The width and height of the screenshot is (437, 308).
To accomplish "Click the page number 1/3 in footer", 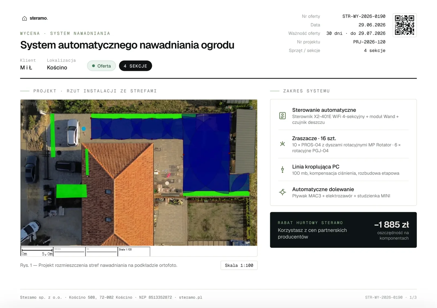I will pos(413,297).
